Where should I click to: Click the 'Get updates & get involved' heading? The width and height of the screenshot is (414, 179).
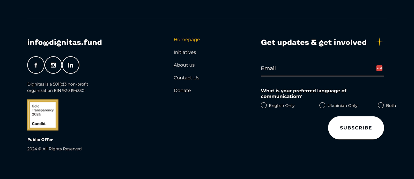(314, 42)
